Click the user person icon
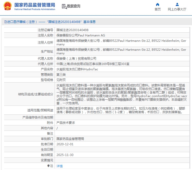This screenshot has height=170, width=192. pyautogui.click(x=177, y=5)
